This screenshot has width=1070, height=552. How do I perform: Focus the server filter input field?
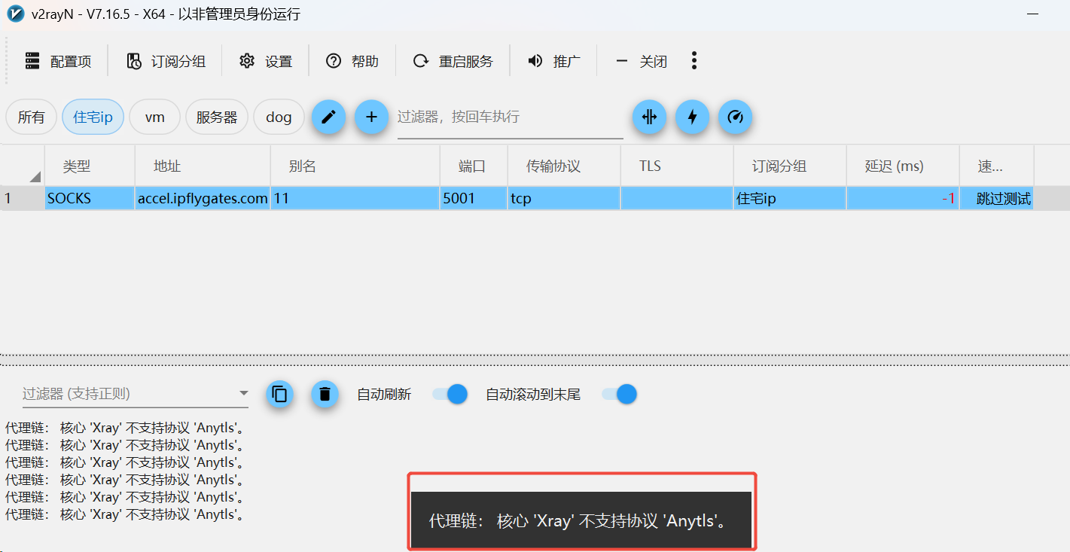click(x=510, y=117)
